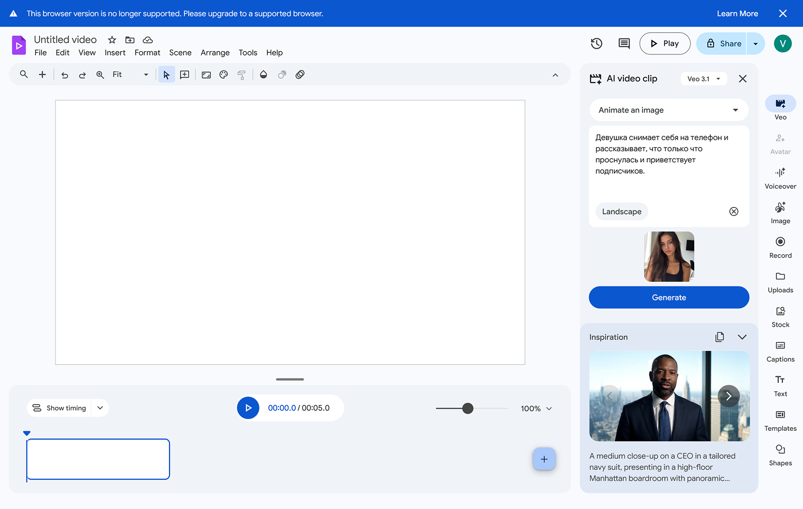803x509 pixels.
Task: Open the Record side panel
Action: pos(780,247)
